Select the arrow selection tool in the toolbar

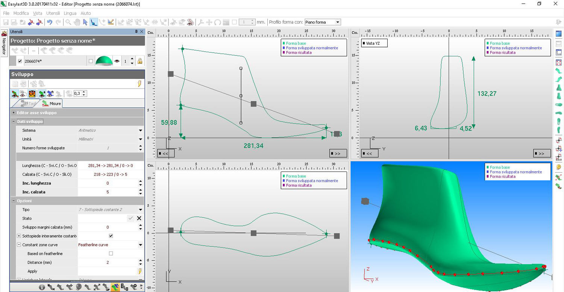(85, 22)
